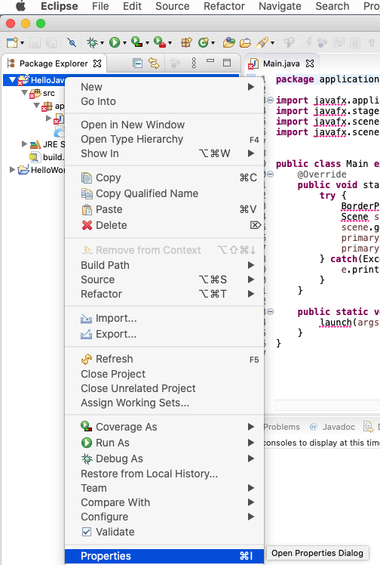Click Refresh in the context menu

pyautogui.click(x=164, y=359)
